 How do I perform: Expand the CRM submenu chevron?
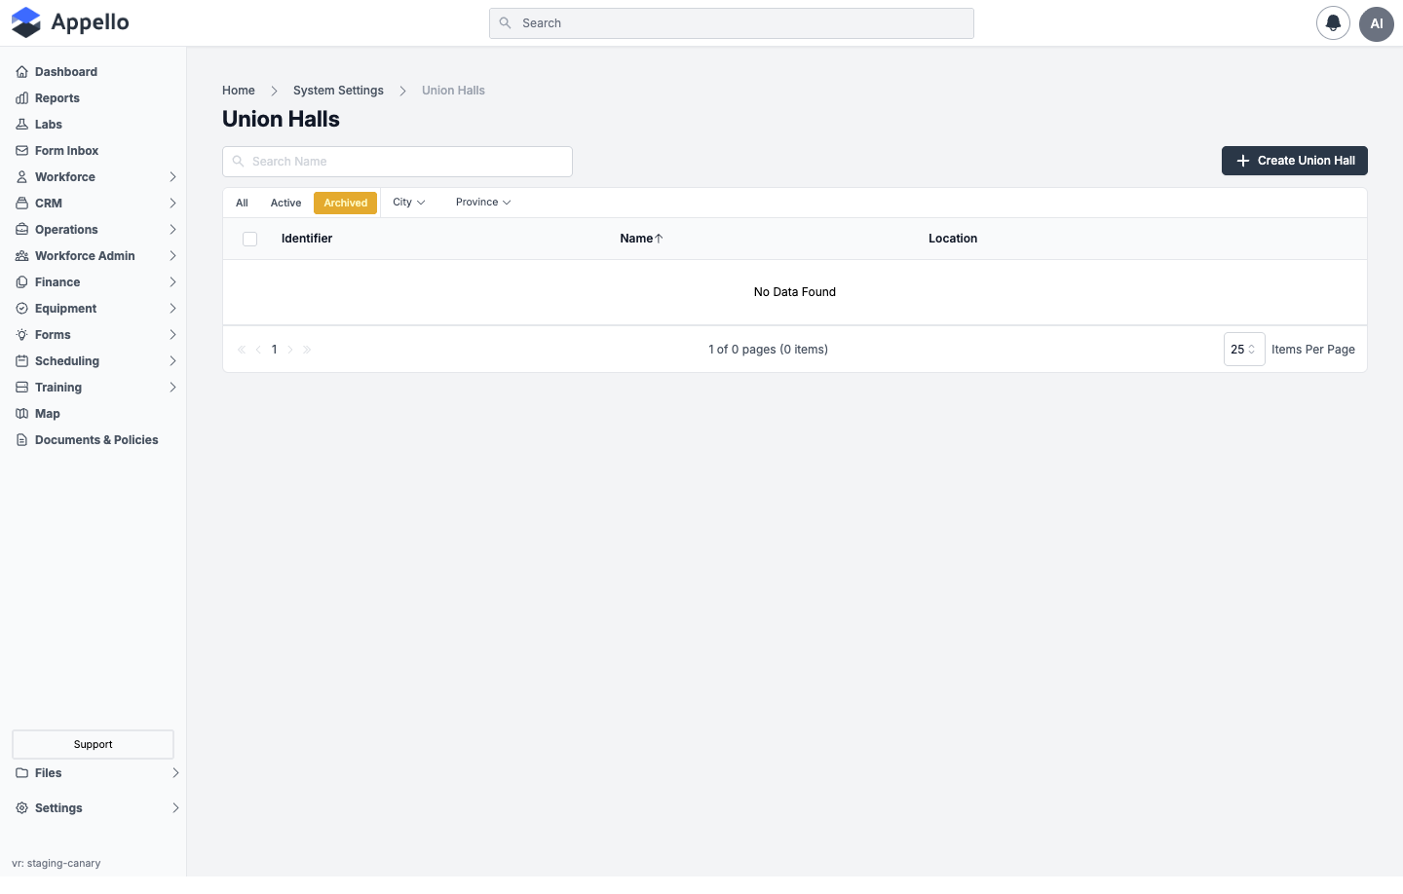click(172, 204)
